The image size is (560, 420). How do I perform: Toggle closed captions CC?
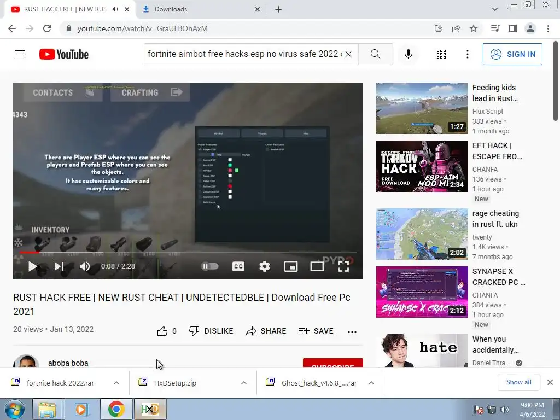(x=238, y=266)
